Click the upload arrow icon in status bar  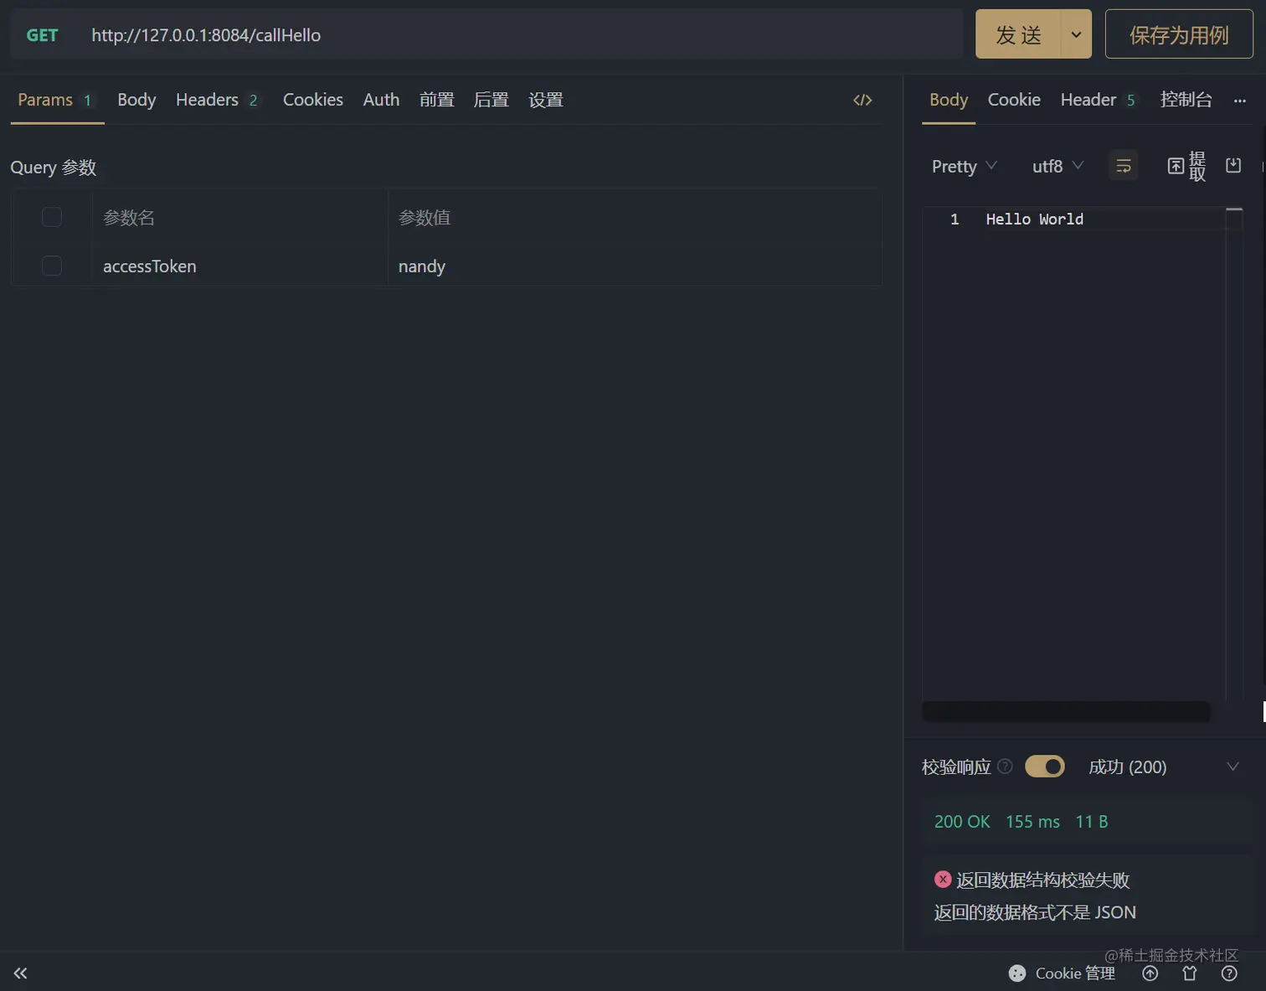(x=1150, y=973)
